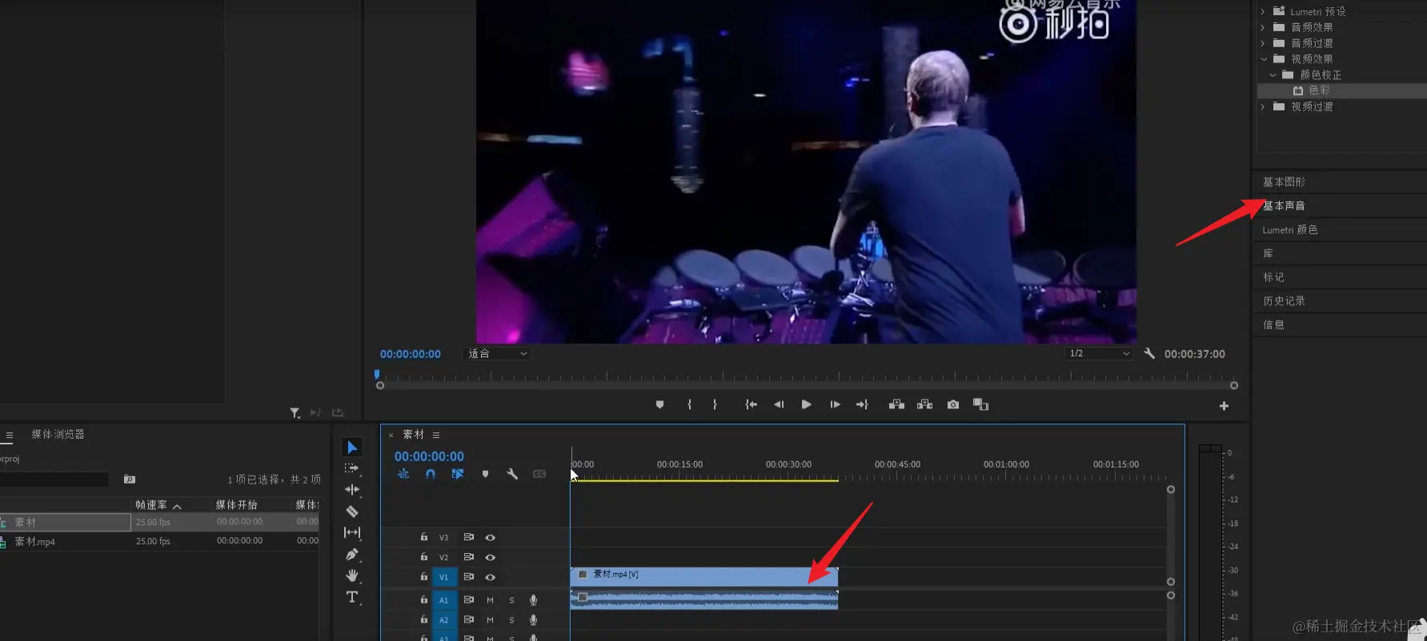Toggle insert sequences as nests button

pos(403,474)
